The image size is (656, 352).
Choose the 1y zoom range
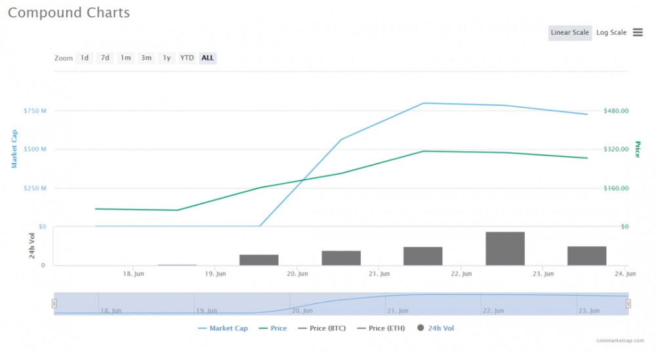point(167,58)
